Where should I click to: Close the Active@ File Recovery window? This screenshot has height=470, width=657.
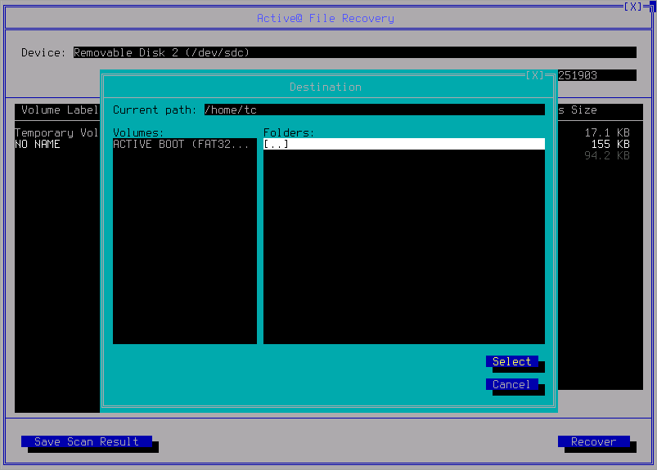coord(632,7)
